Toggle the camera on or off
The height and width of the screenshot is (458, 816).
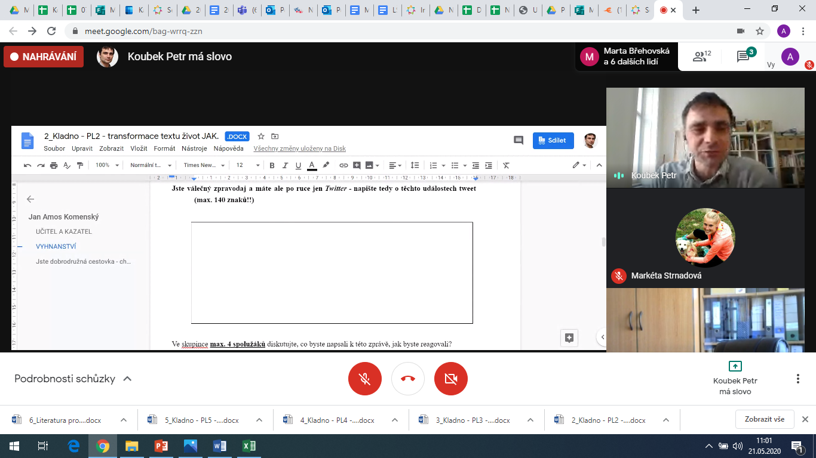pyautogui.click(x=451, y=379)
